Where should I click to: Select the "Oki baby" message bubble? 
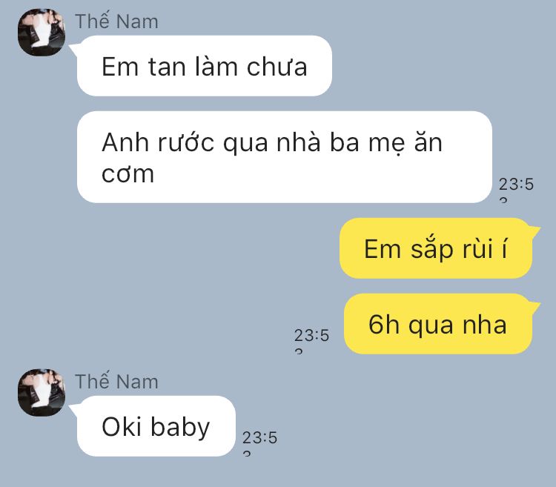pos(156,426)
